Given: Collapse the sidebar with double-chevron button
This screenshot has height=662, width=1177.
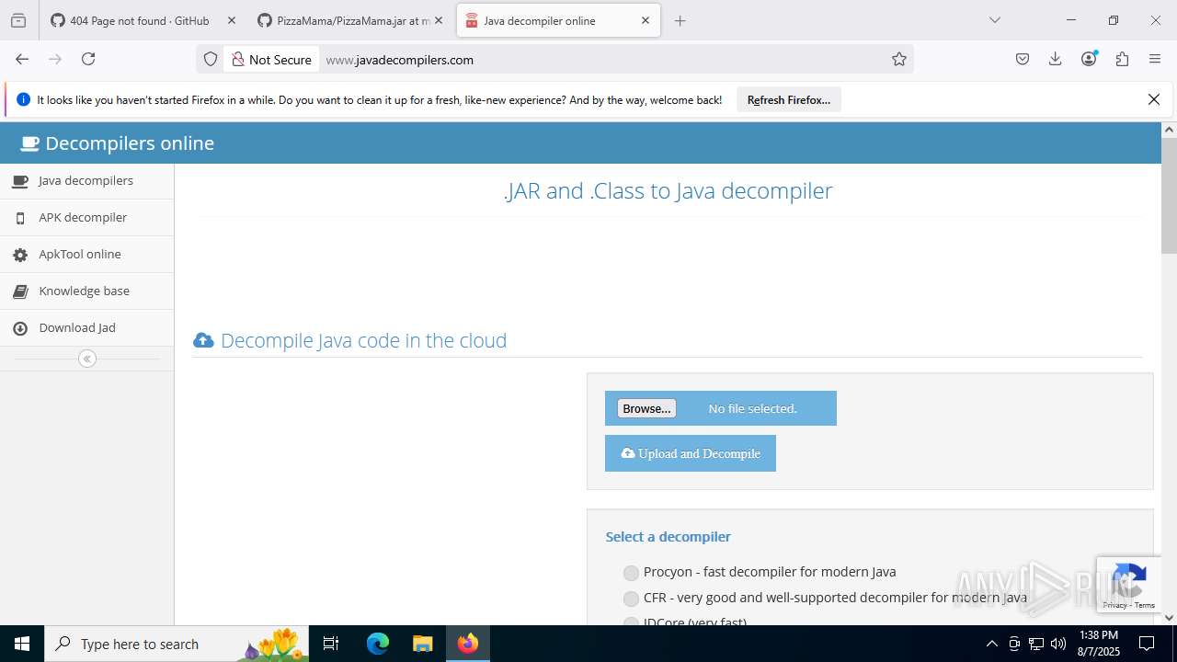Looking at the screenshot, I should pyautogui.click(x=87, y=359).
